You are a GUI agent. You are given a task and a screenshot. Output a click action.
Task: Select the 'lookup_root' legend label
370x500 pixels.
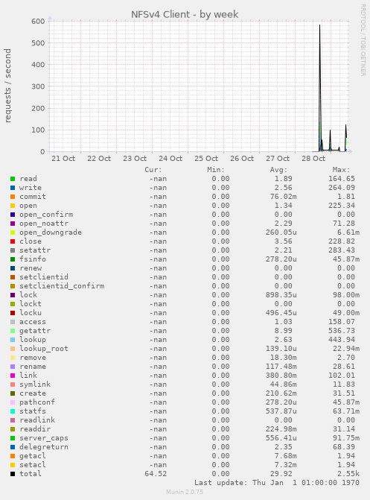(44, 349)
